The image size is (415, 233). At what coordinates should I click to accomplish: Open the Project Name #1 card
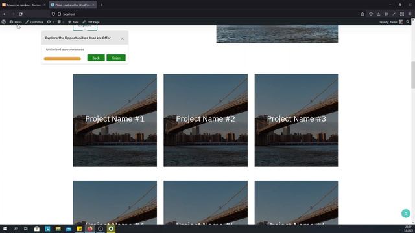[115, 120]
